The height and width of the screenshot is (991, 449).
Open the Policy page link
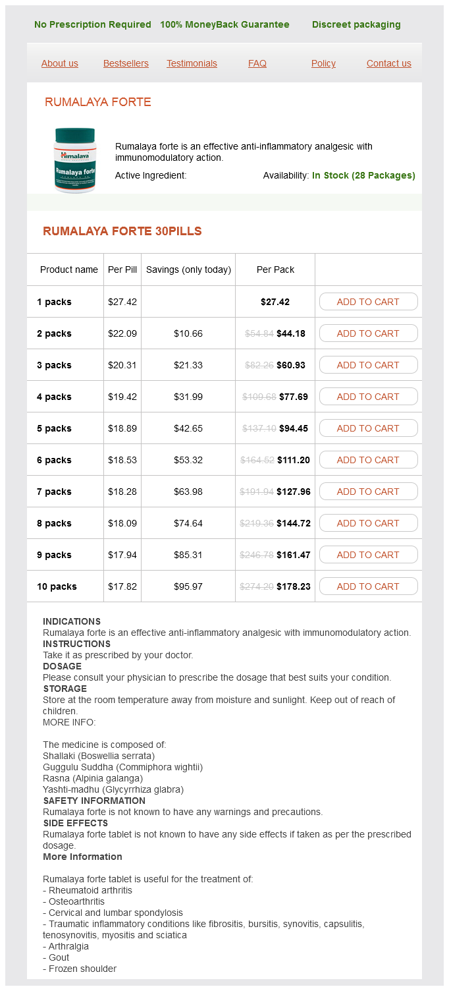click(323, 63)
